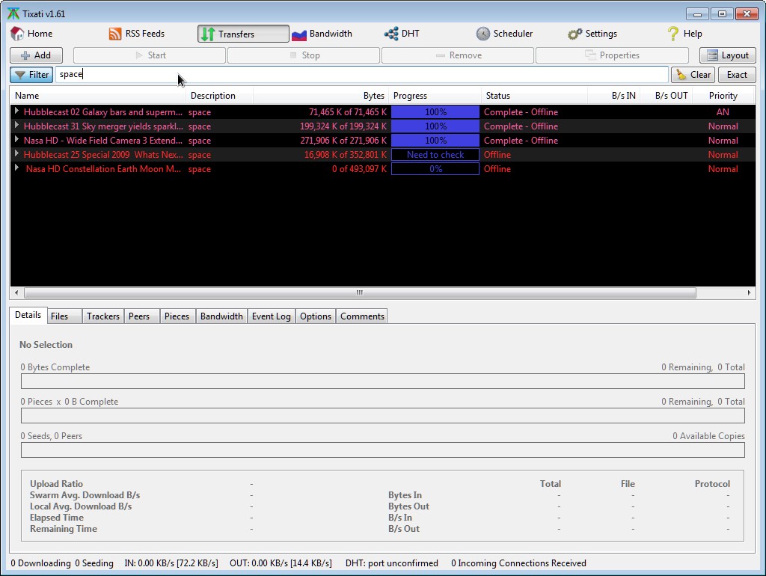Expand Hubblecast 25 Special 2009 row
This screenshot has width=766, height=576.
[x=16, y=153]
